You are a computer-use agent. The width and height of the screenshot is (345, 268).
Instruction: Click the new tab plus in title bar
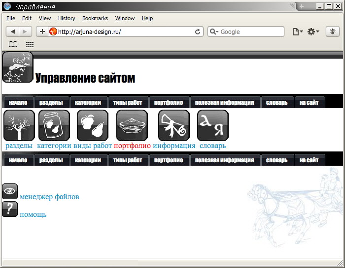pyautogui.click(x=302, y=6)
